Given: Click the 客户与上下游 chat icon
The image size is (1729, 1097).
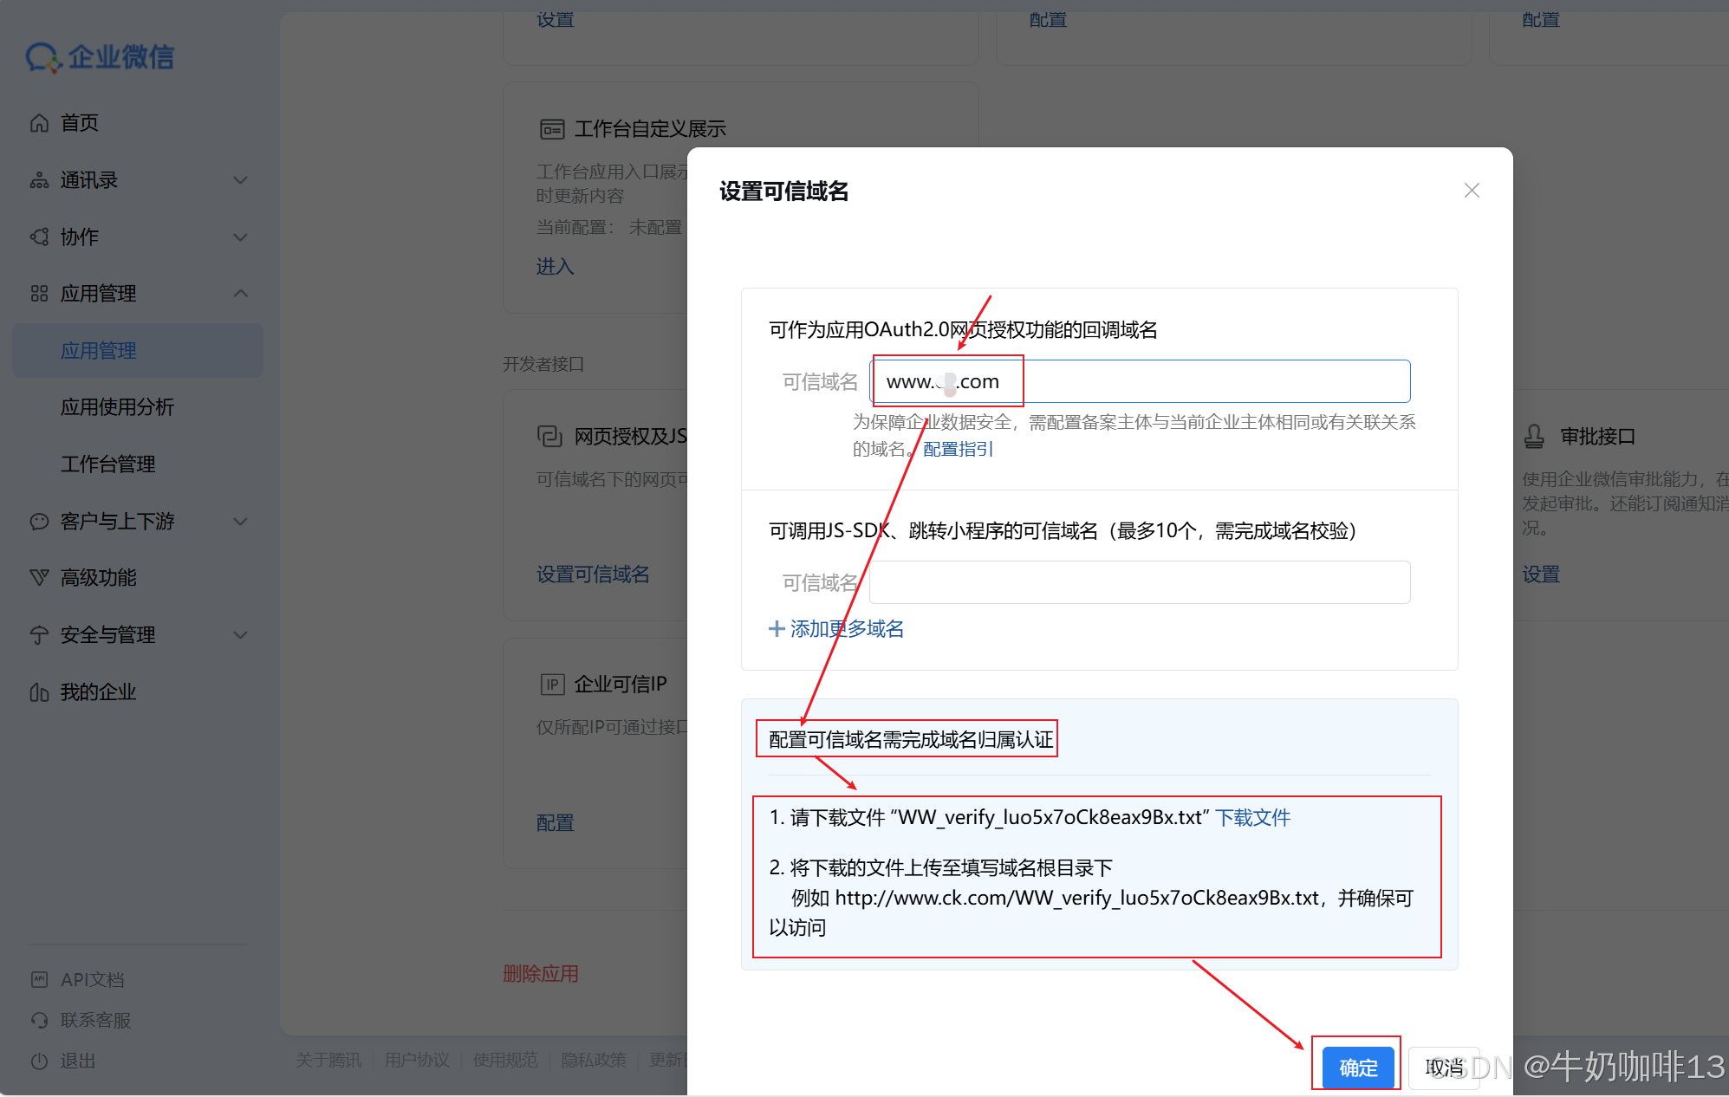Looking at the screenshot, I should click(39, 522).
